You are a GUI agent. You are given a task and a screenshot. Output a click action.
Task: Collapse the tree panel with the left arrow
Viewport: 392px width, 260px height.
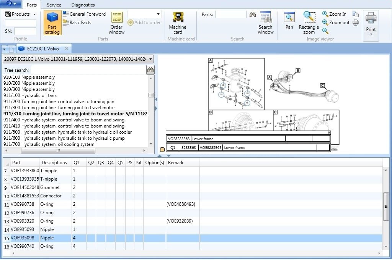point(156,100)
